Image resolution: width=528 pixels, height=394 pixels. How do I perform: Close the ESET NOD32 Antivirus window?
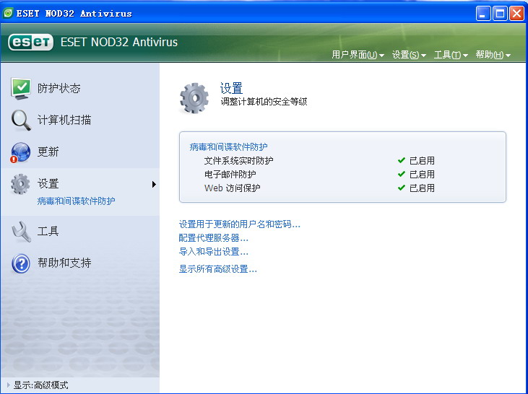pos(517,14)
